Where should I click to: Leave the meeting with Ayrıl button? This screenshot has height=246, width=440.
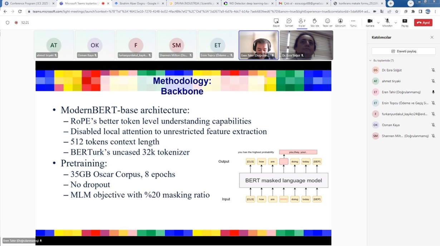[423, 22]
